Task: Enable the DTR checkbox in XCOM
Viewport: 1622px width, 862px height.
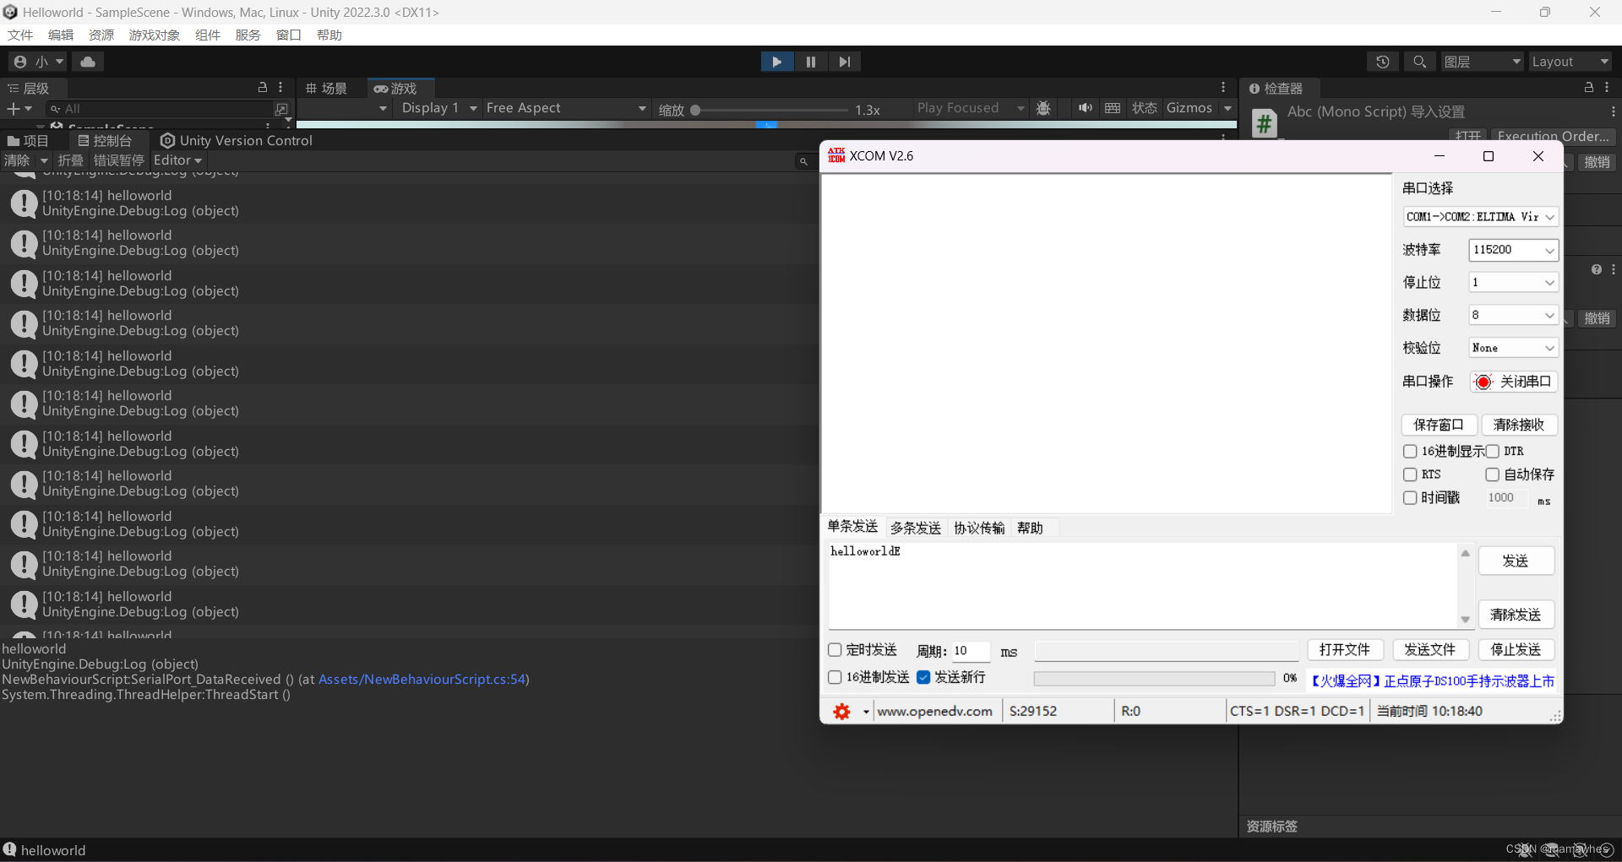Action: pyautogui.click(x=1493, y=452)
